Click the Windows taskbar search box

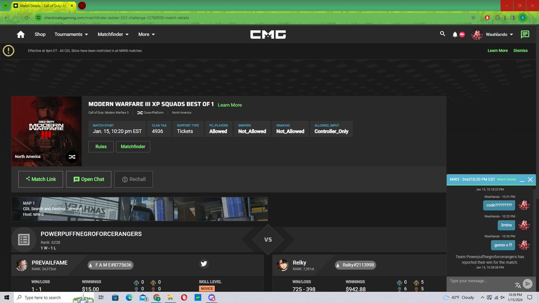tap(54, 298)
